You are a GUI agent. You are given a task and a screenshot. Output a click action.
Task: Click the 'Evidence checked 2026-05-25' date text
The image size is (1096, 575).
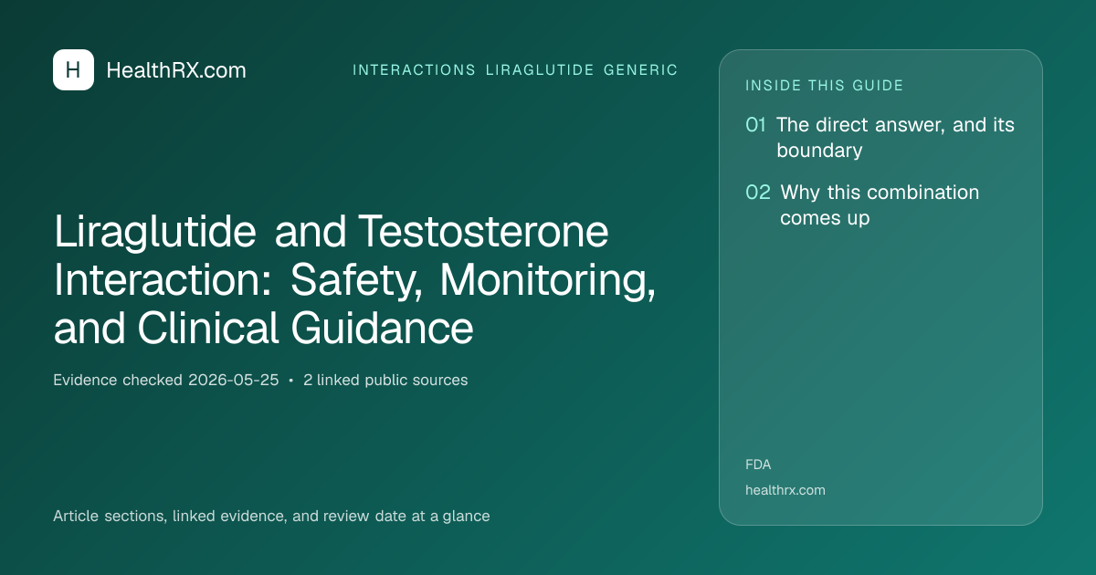(x=166, y=381)
